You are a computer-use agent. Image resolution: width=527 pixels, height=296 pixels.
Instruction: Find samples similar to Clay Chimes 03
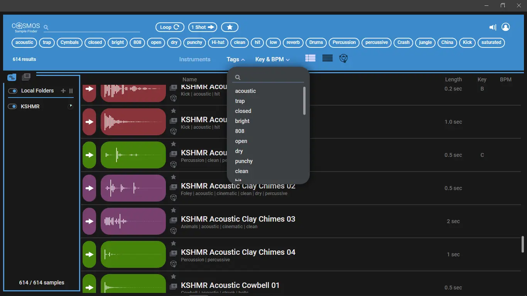pyautogui.click(x=174, y=231)
